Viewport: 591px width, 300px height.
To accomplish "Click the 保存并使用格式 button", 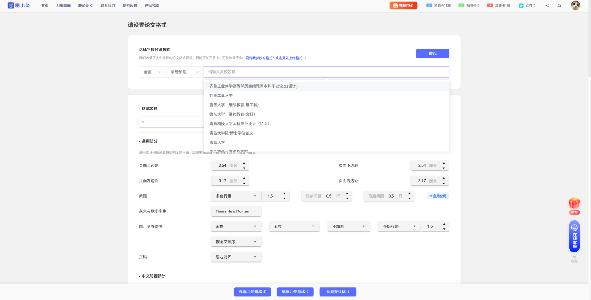I will click(x=252, y=292).
